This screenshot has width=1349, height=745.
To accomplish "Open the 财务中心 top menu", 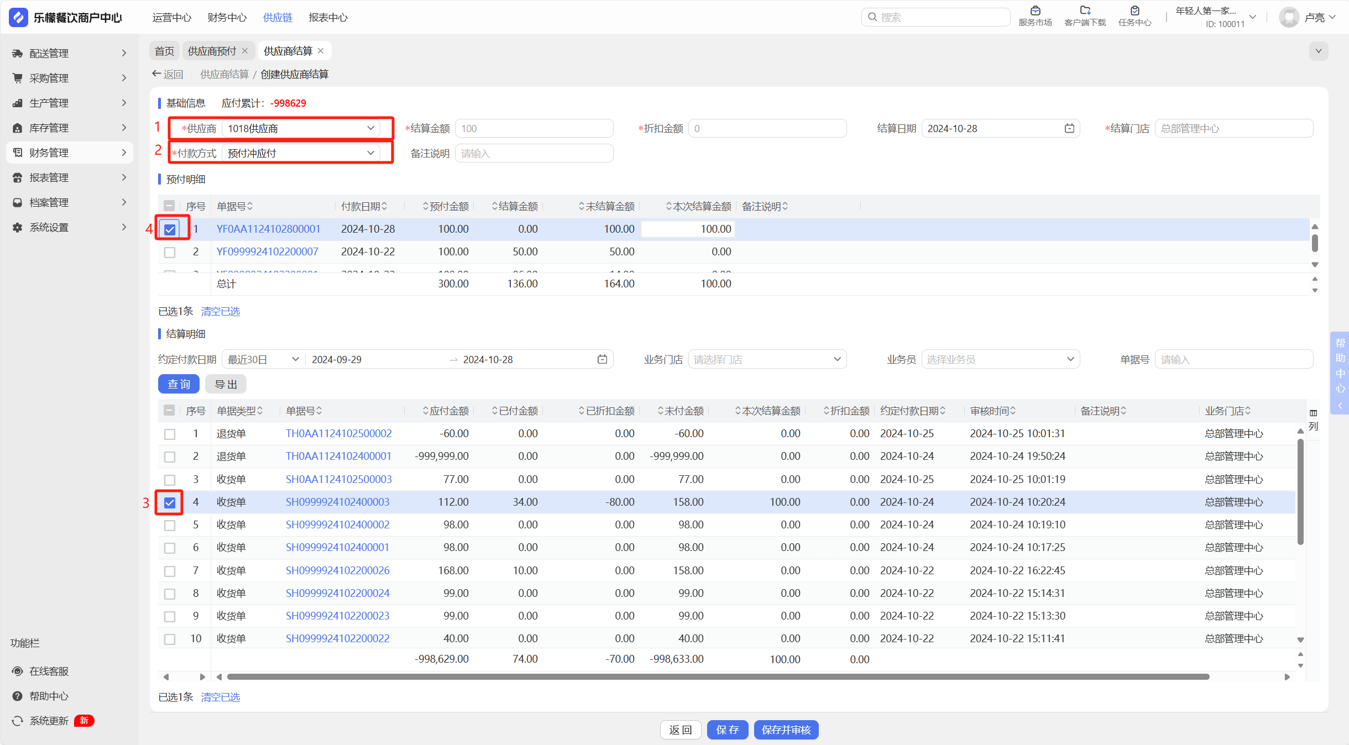I will pyautogui.click(x=227, y=17).
